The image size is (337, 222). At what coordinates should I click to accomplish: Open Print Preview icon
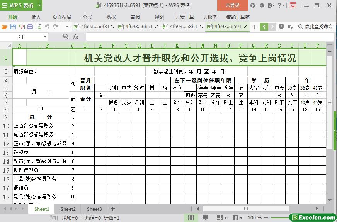click(38, 27)
